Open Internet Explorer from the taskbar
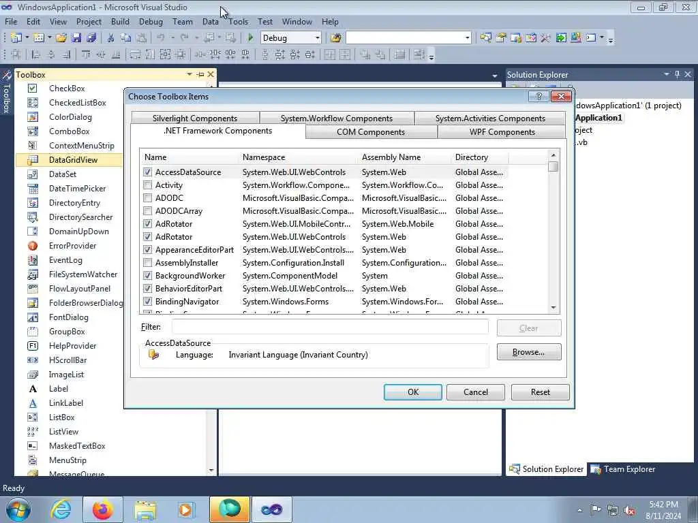 (x=61, y=509)
